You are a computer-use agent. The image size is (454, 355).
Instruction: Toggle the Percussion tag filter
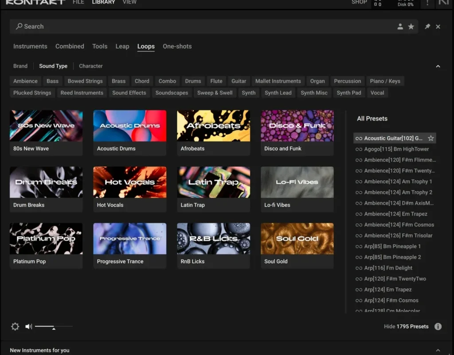tap(348, 81)
